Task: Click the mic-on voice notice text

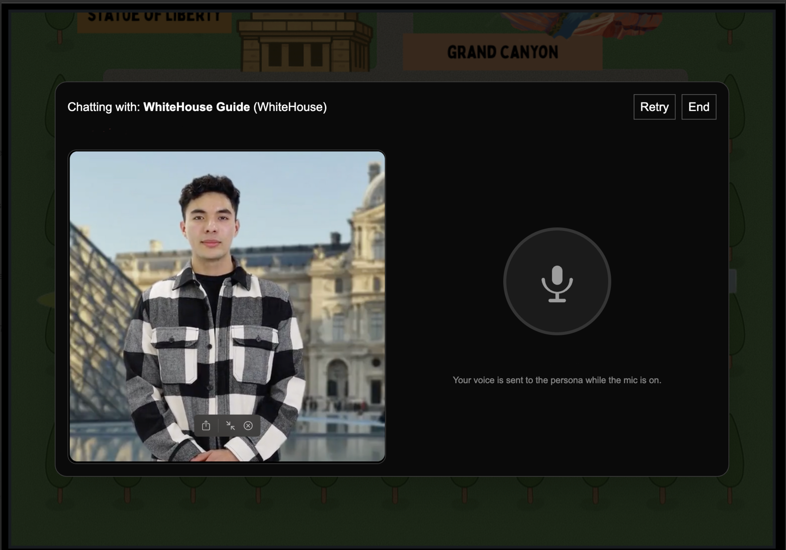Action: (x=557, y=380)
